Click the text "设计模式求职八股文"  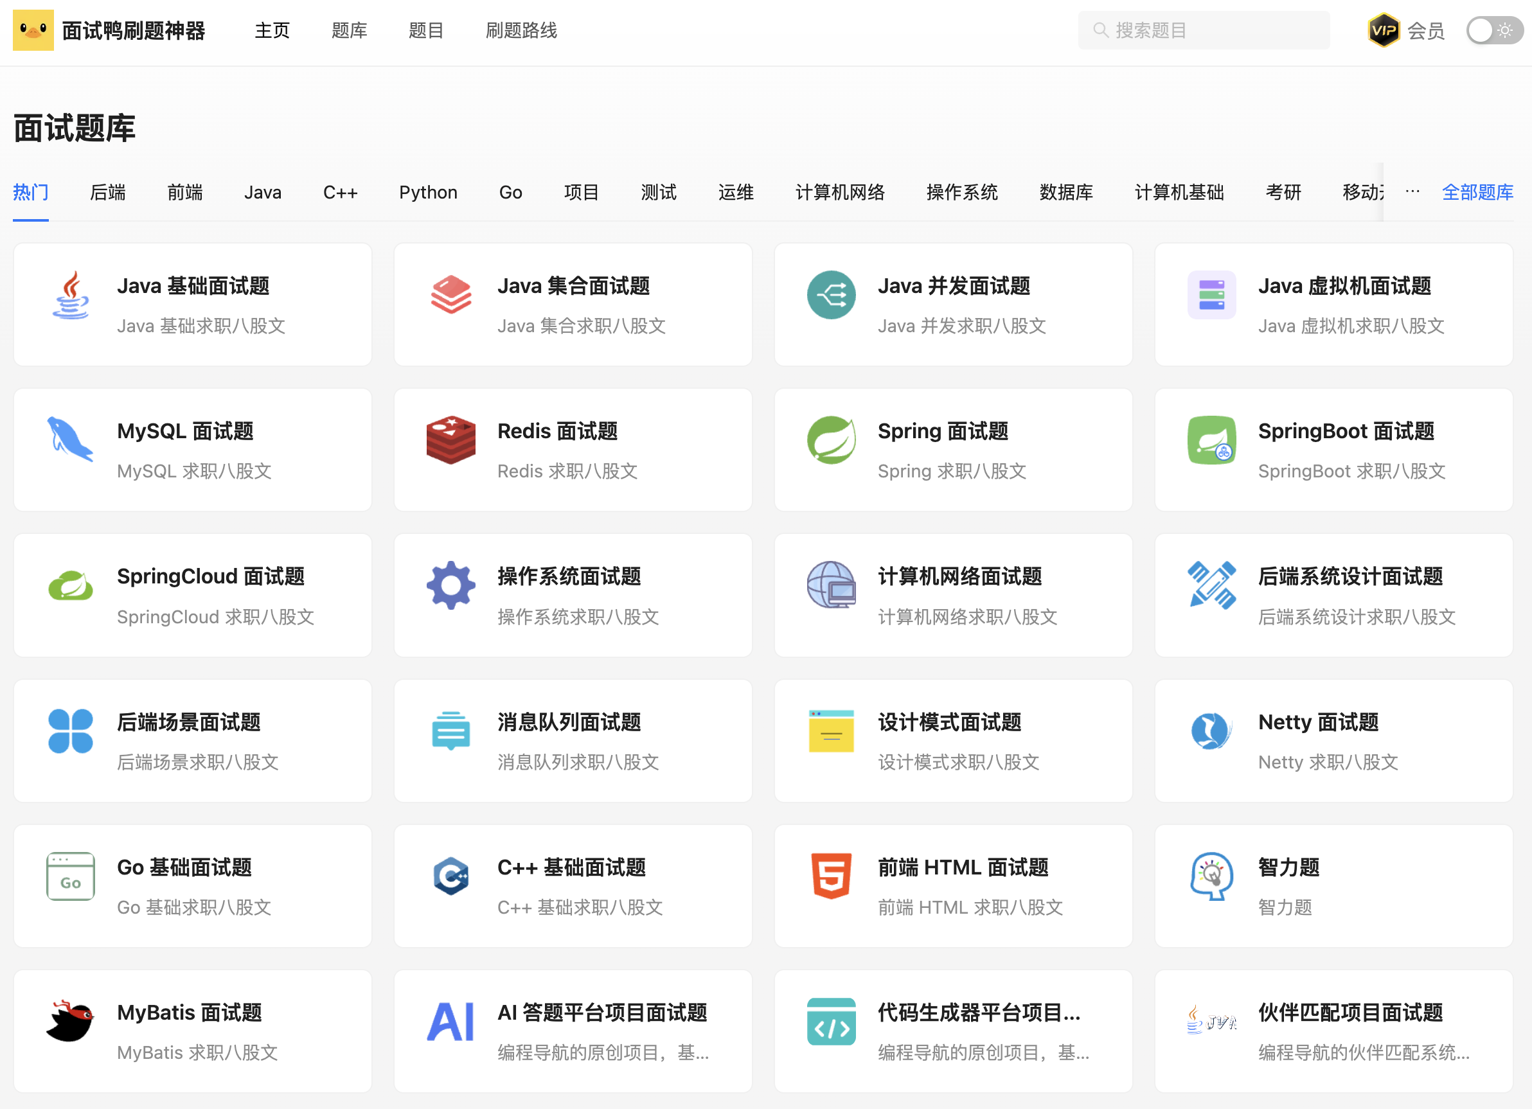959,762
